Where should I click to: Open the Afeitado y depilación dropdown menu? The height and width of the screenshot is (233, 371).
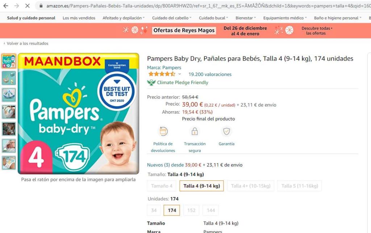click(x=124, y=18)
